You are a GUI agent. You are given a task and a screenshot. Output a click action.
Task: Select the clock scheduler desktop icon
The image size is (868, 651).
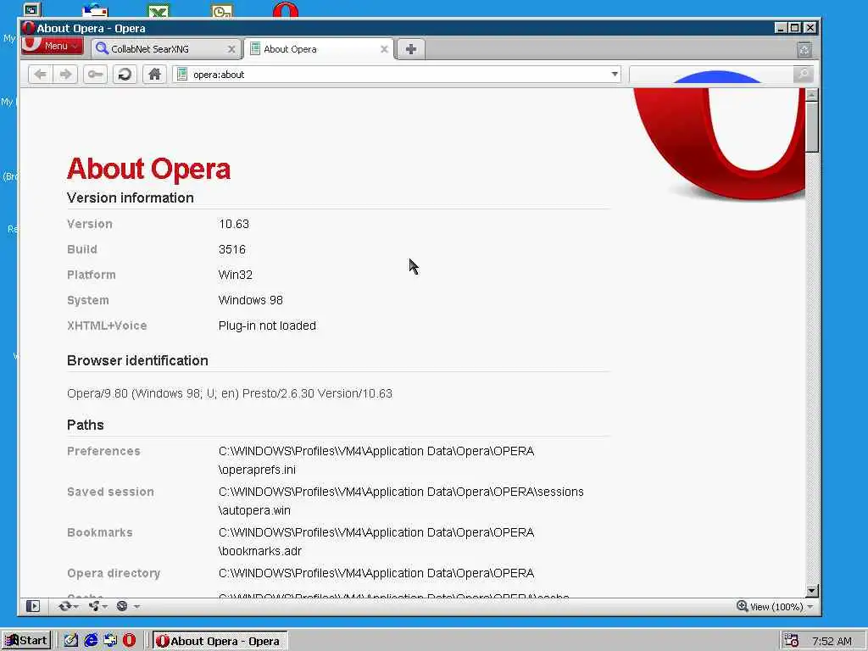pyautogui.click(x=222, y=10)
